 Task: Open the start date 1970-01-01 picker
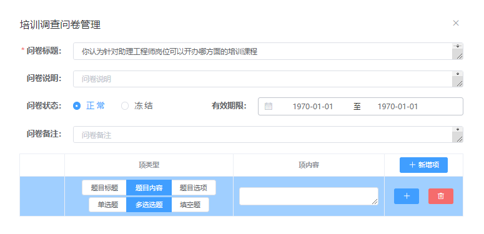[313, 107]
